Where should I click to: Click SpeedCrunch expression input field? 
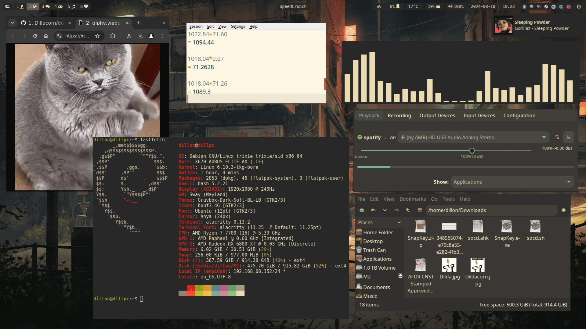click(x=256, y=99)
